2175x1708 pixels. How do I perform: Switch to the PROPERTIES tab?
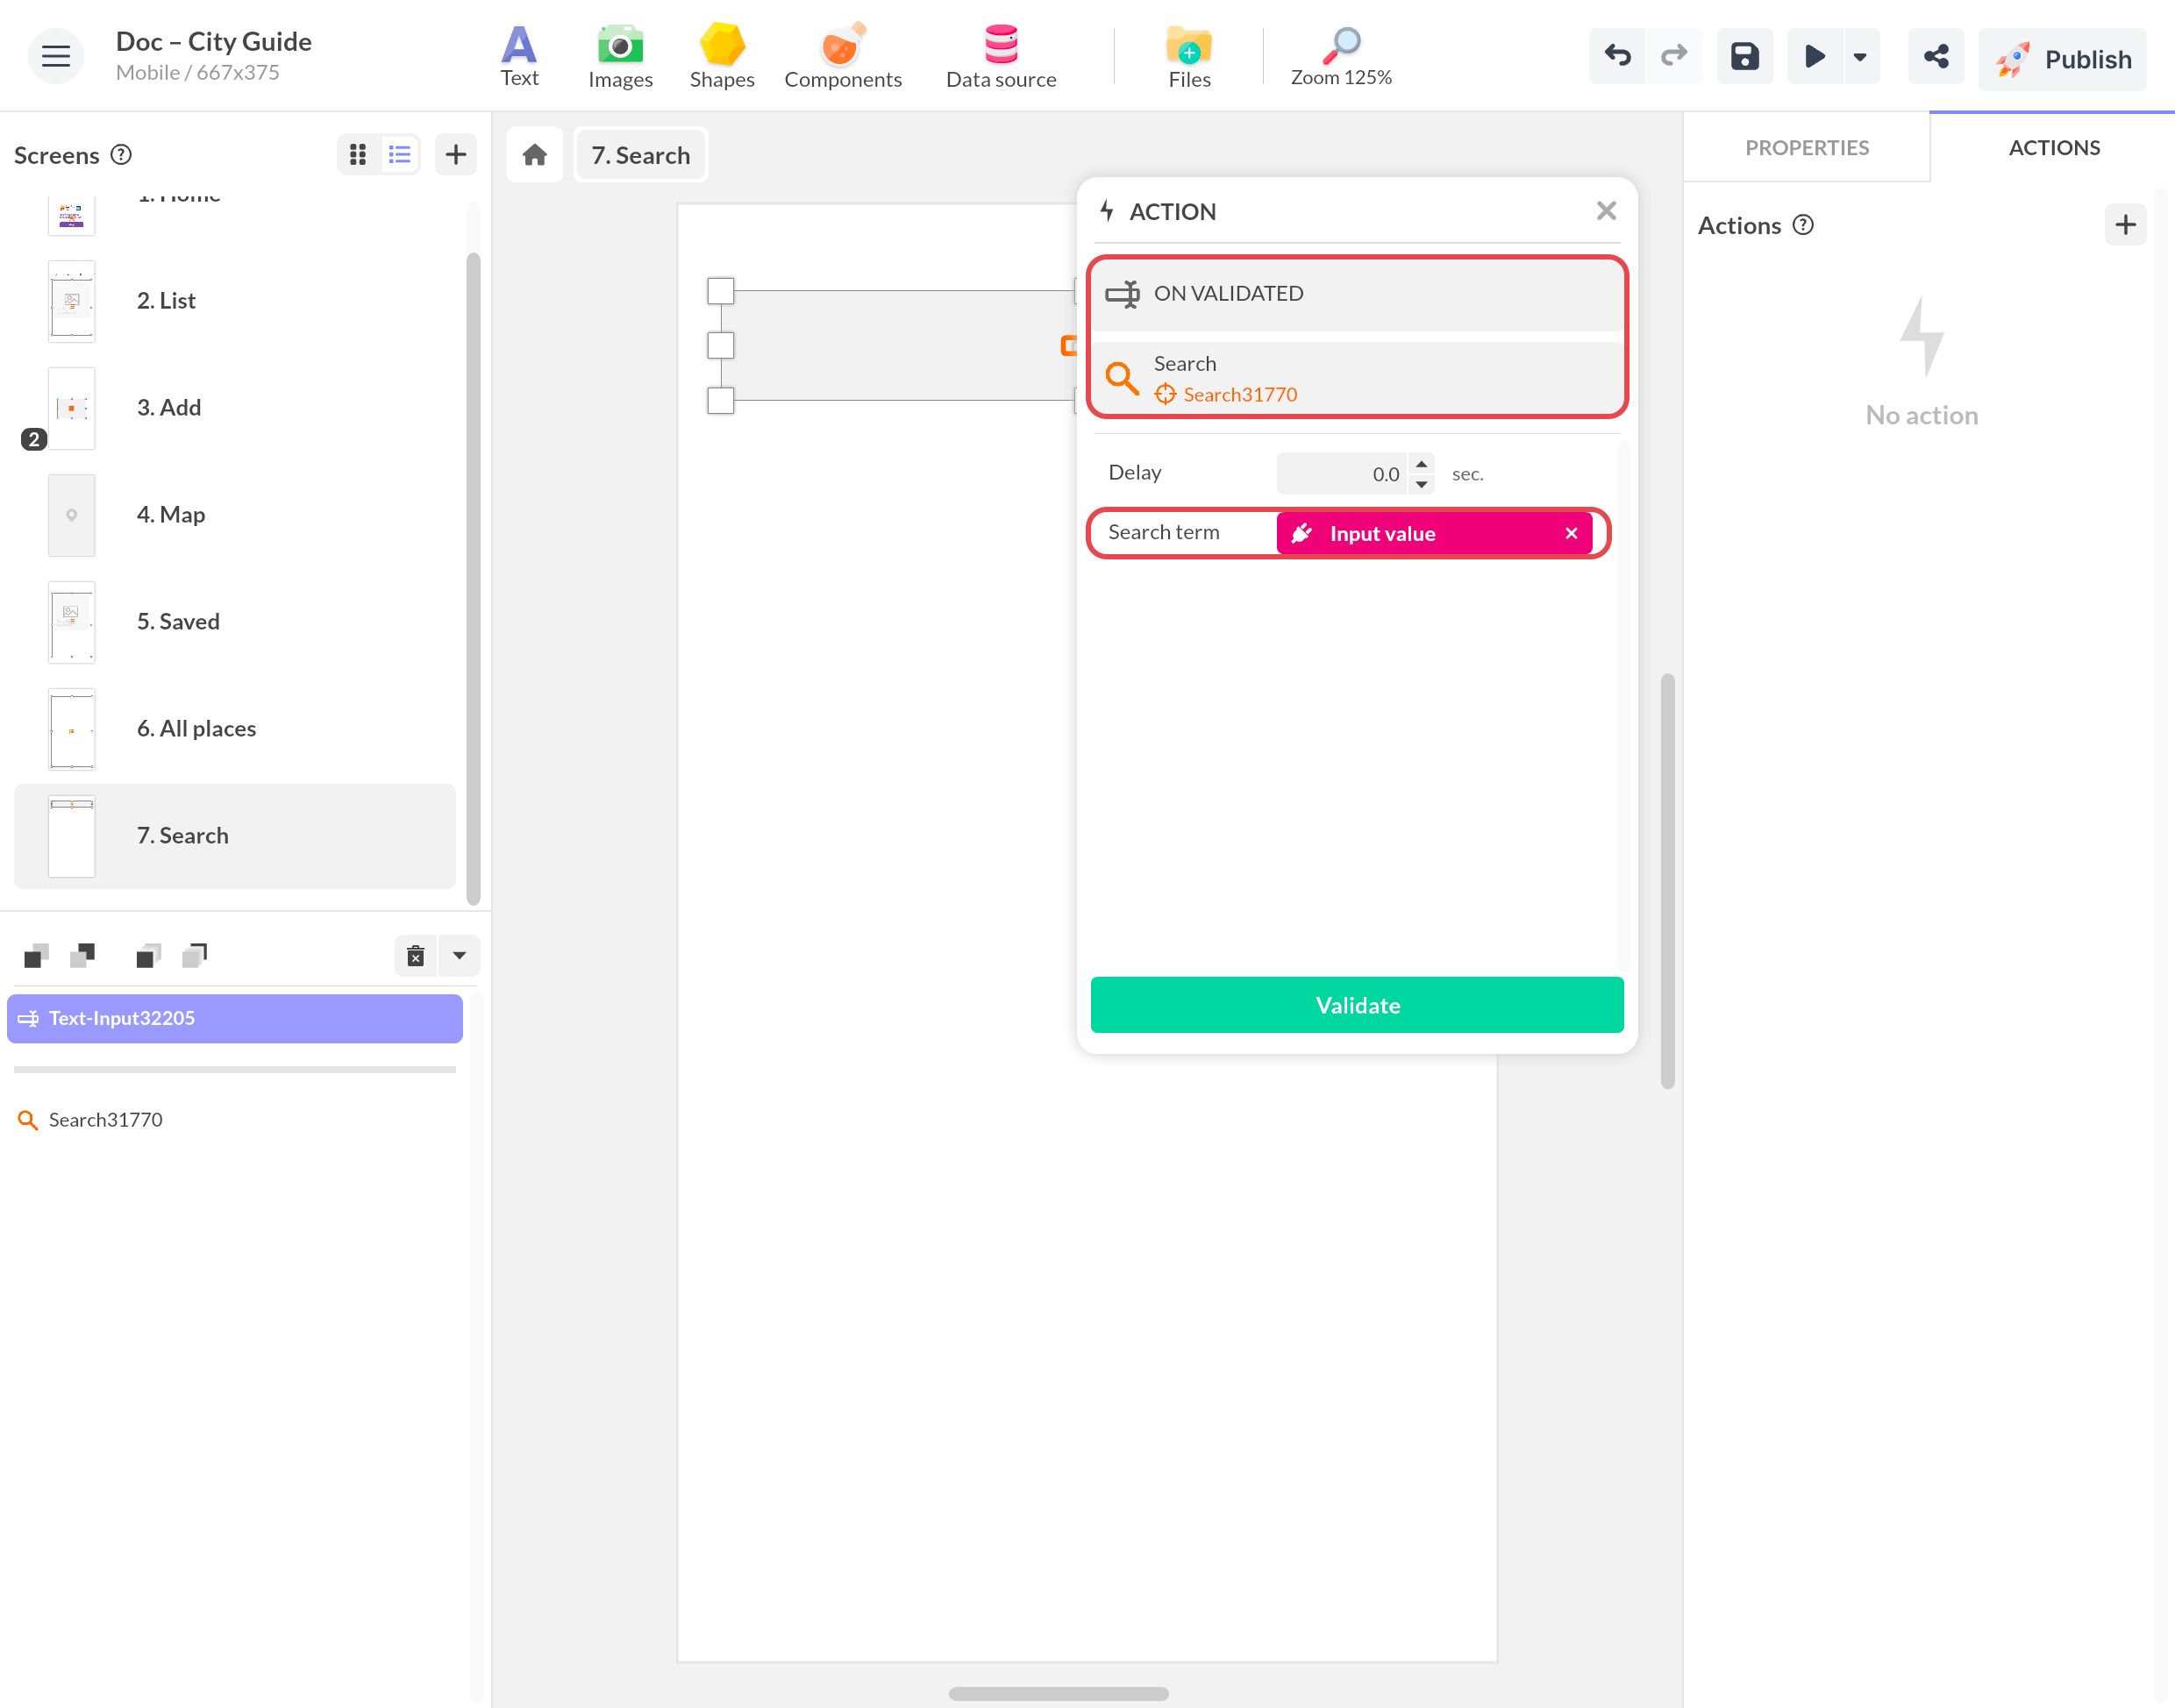(x=1806, y=148)
